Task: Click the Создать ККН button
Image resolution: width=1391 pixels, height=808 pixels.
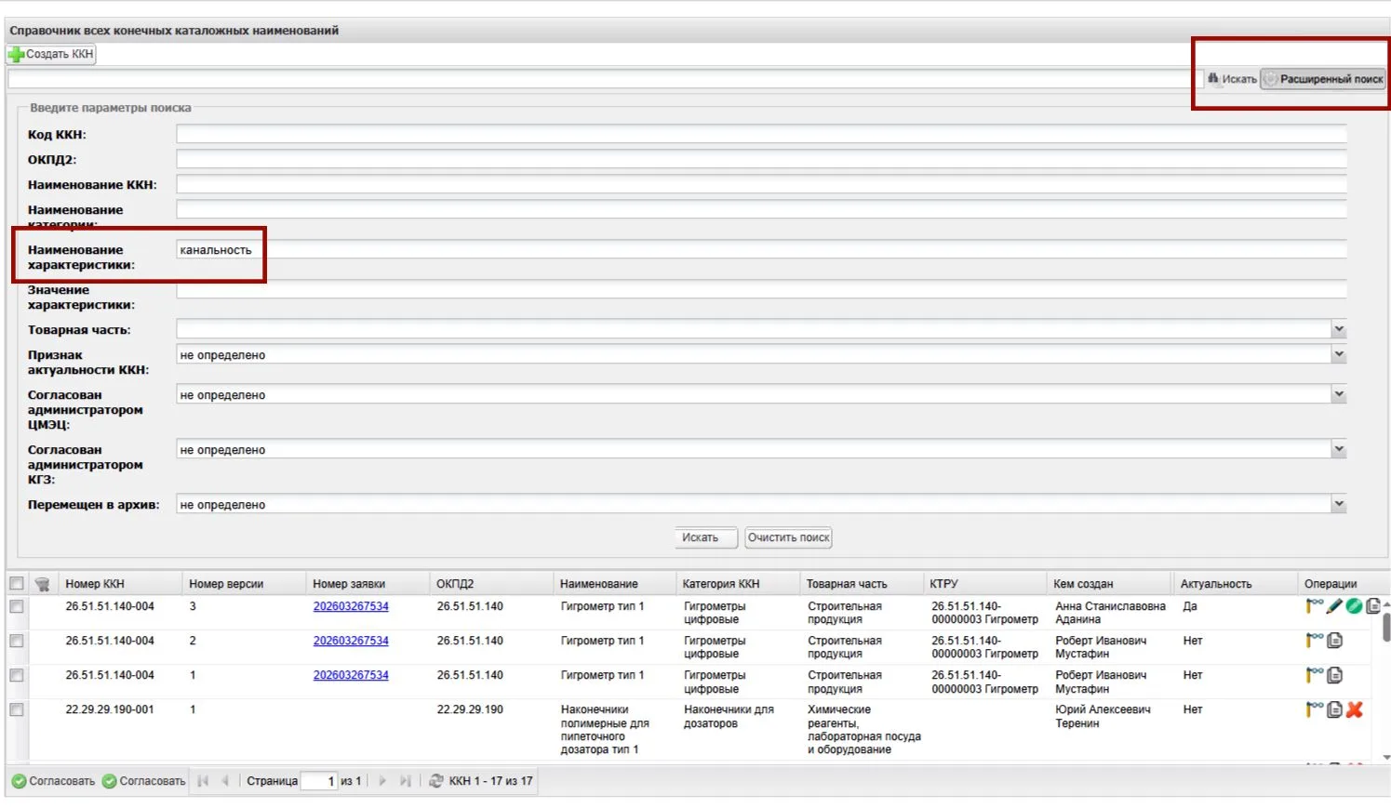Action: [51, 54]
